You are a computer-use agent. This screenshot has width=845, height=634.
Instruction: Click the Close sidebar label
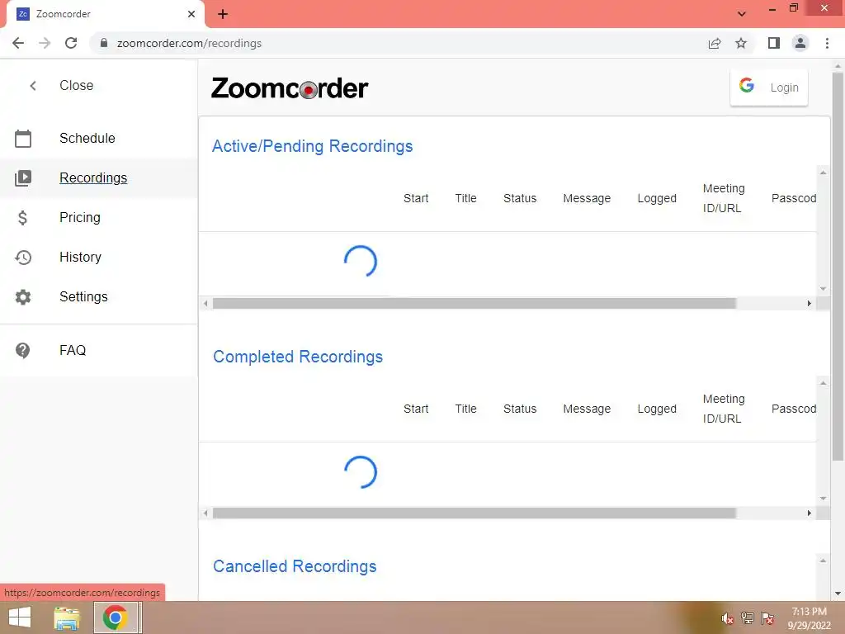tap(77, 86)
